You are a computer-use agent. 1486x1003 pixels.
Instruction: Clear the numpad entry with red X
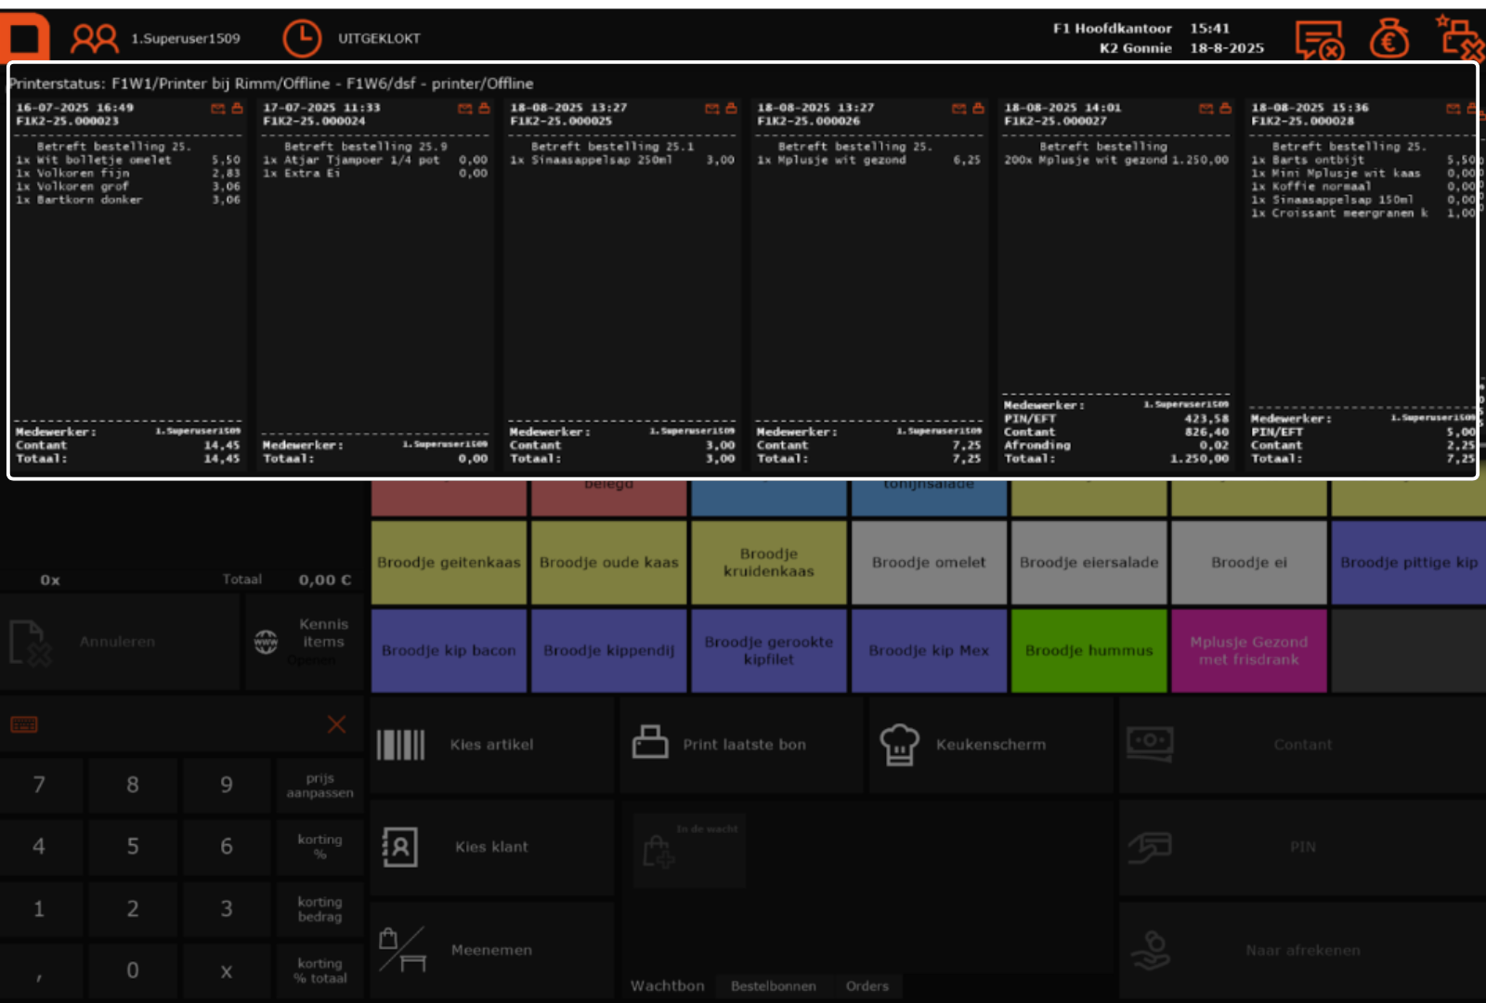point(336,724)
